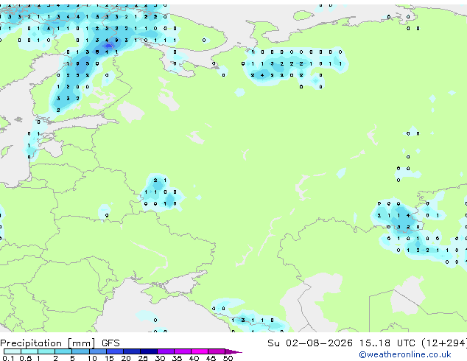The height and width of the screenshot is (361, 467).
Task: Click the 45–50 mm legend color swatch
Action: click(x=217, y=351)
